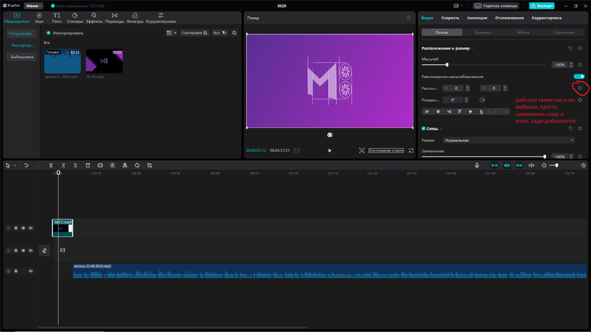Select the запись 23.08.2023.mp3 audio clip

pos(329,272)
